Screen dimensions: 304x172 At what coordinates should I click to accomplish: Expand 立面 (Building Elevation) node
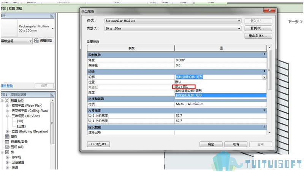[x=7, y=131]
